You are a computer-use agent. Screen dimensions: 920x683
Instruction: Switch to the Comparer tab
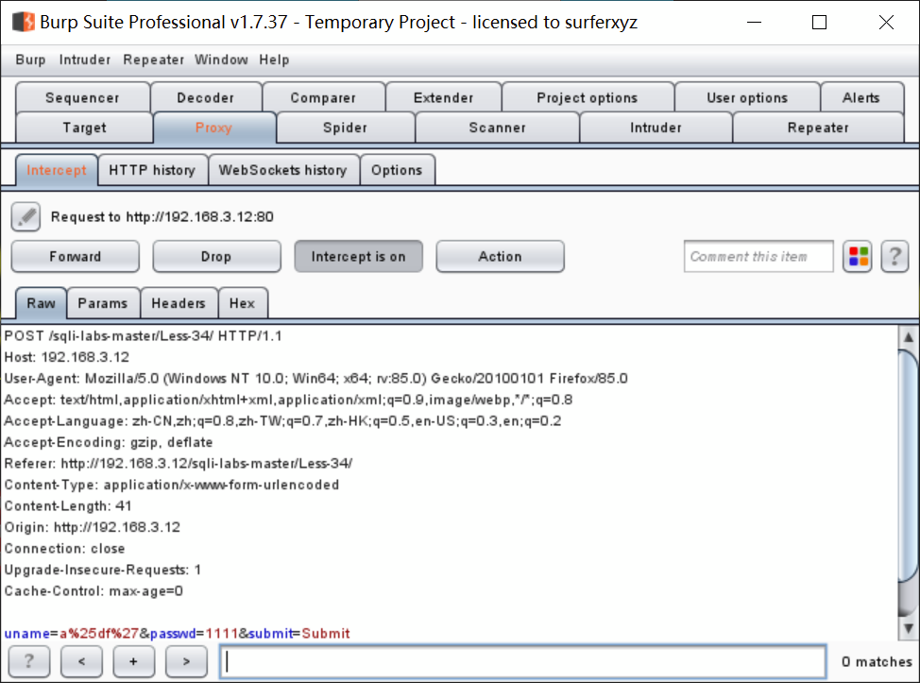pos(323,97)
